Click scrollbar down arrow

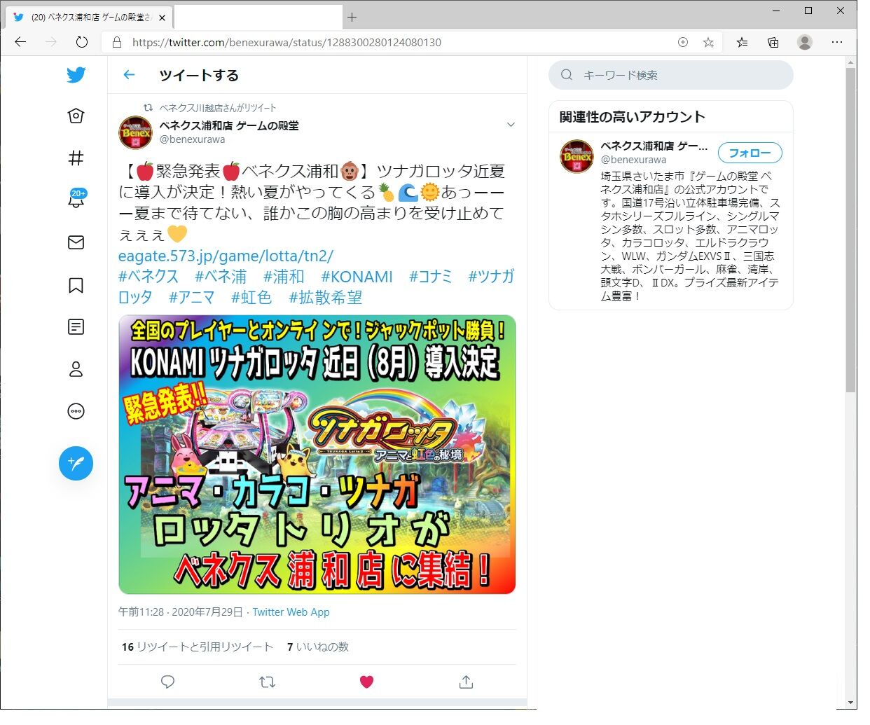tap(850, 702)
